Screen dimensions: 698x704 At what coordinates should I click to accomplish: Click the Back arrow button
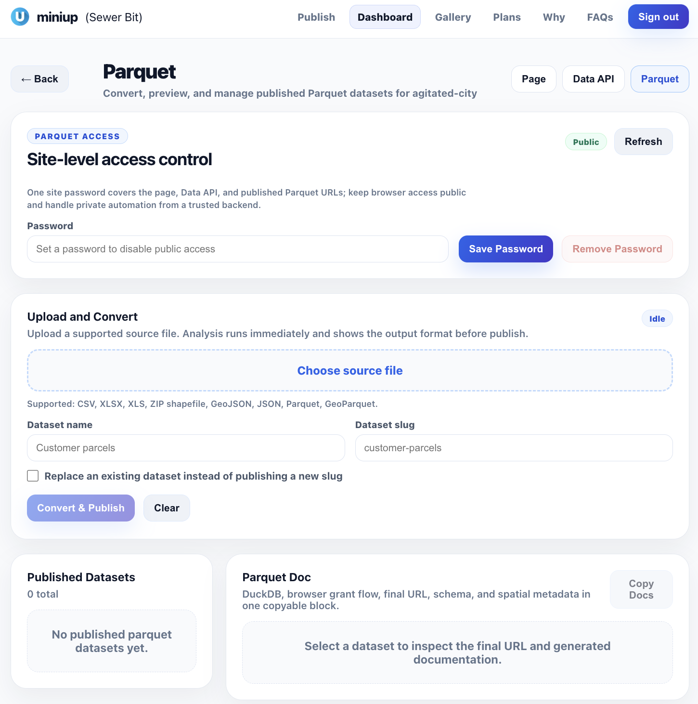39,78
